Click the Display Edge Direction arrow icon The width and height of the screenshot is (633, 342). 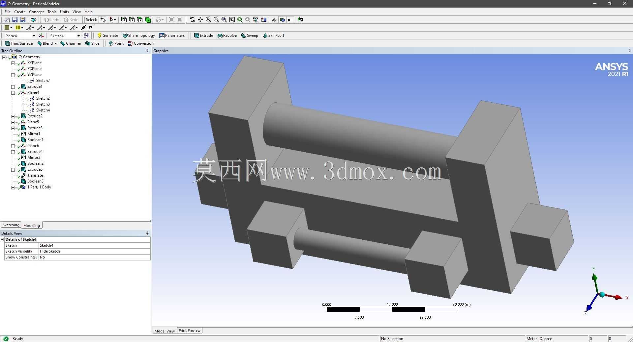(83, 28)
